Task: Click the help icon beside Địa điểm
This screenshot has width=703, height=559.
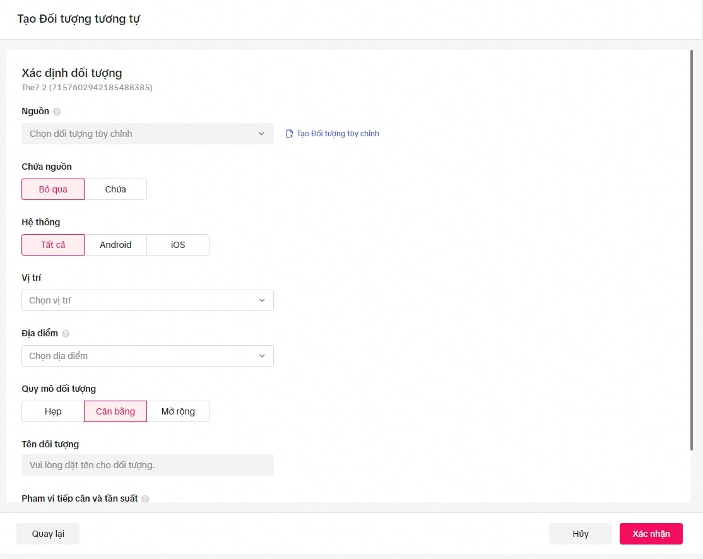Action: pyautogui.click(x=66, y=334)
